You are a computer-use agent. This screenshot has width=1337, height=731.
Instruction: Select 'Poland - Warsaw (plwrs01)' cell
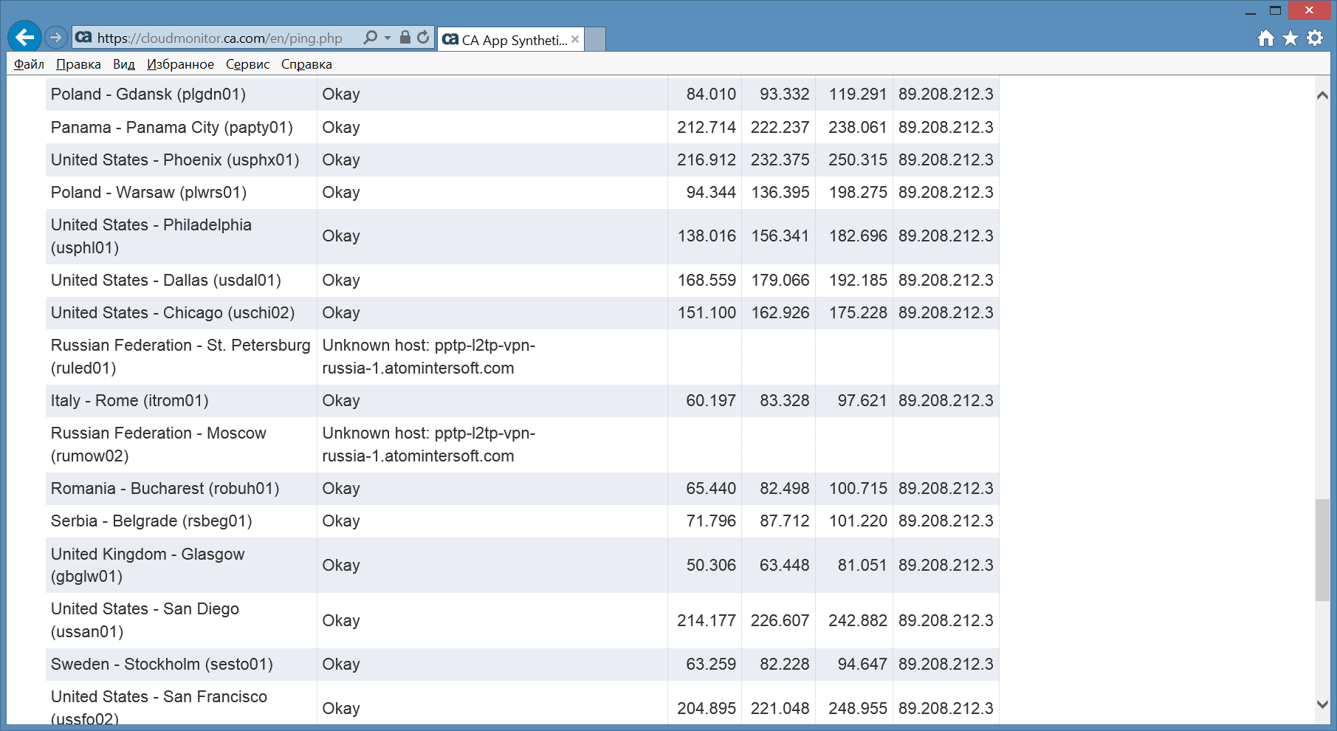pos(181,193)
